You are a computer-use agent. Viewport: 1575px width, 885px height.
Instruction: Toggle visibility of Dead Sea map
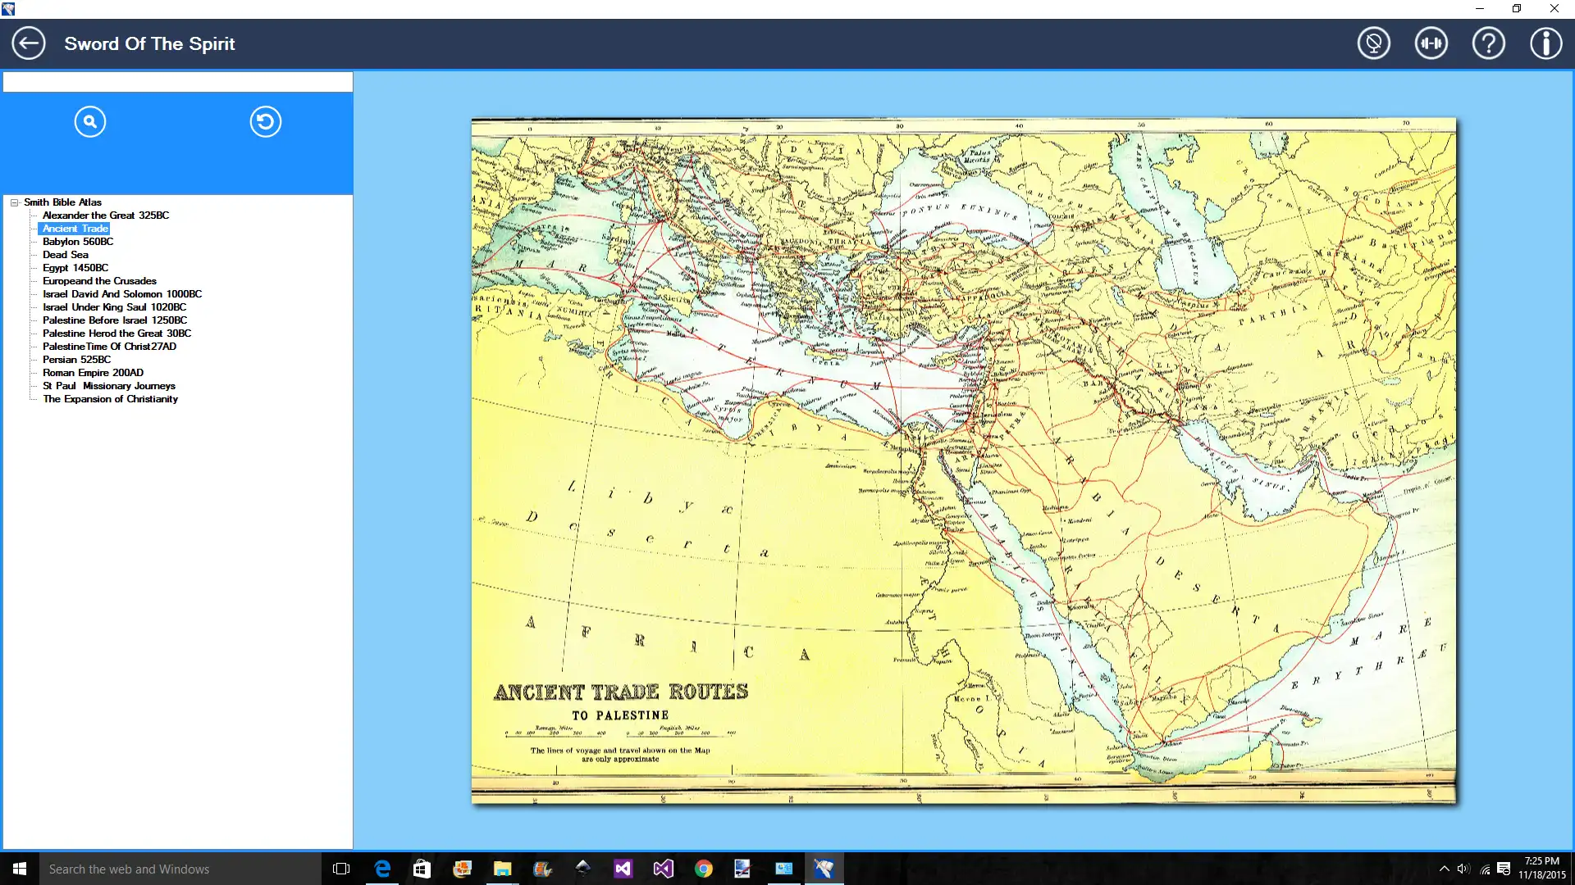tap(65, 254)
